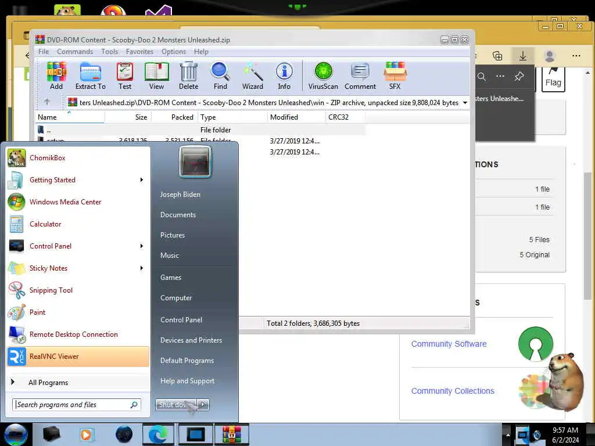Pin the downloads panel
This screenshot has width=595, height=446.
(x=519, y=77)
